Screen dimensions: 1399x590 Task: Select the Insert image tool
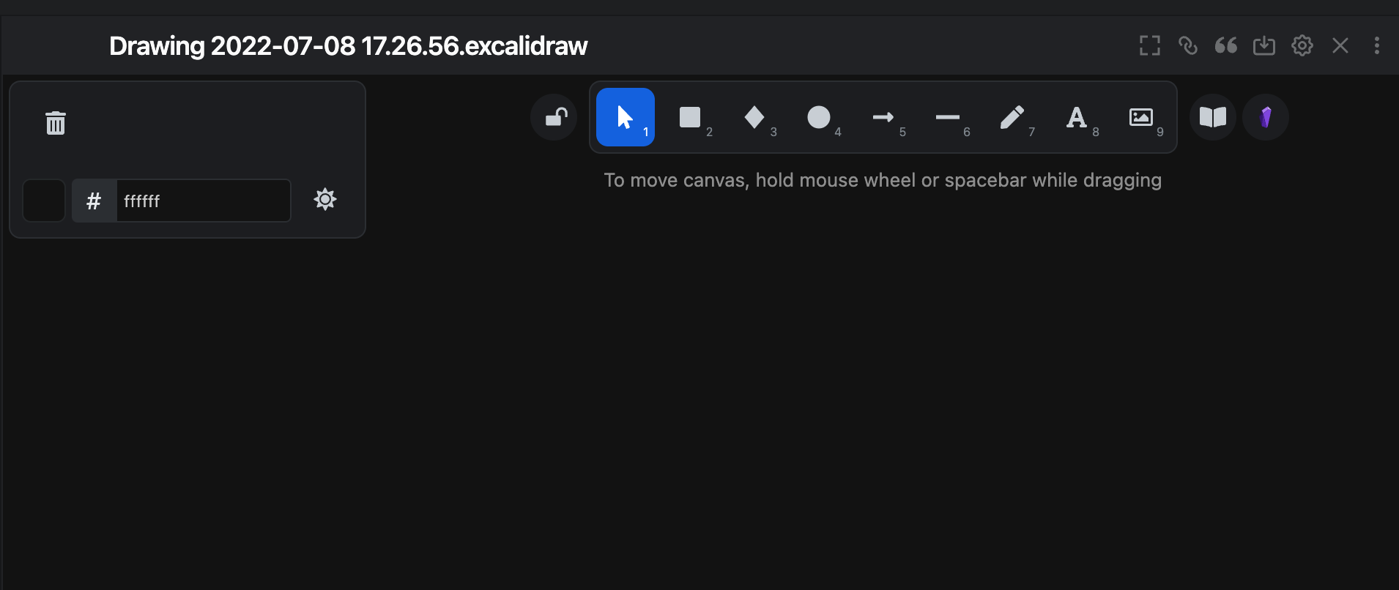(x=1140, y=117)
